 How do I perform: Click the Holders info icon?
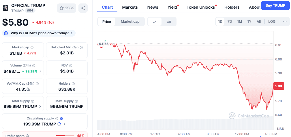point(73,84)
